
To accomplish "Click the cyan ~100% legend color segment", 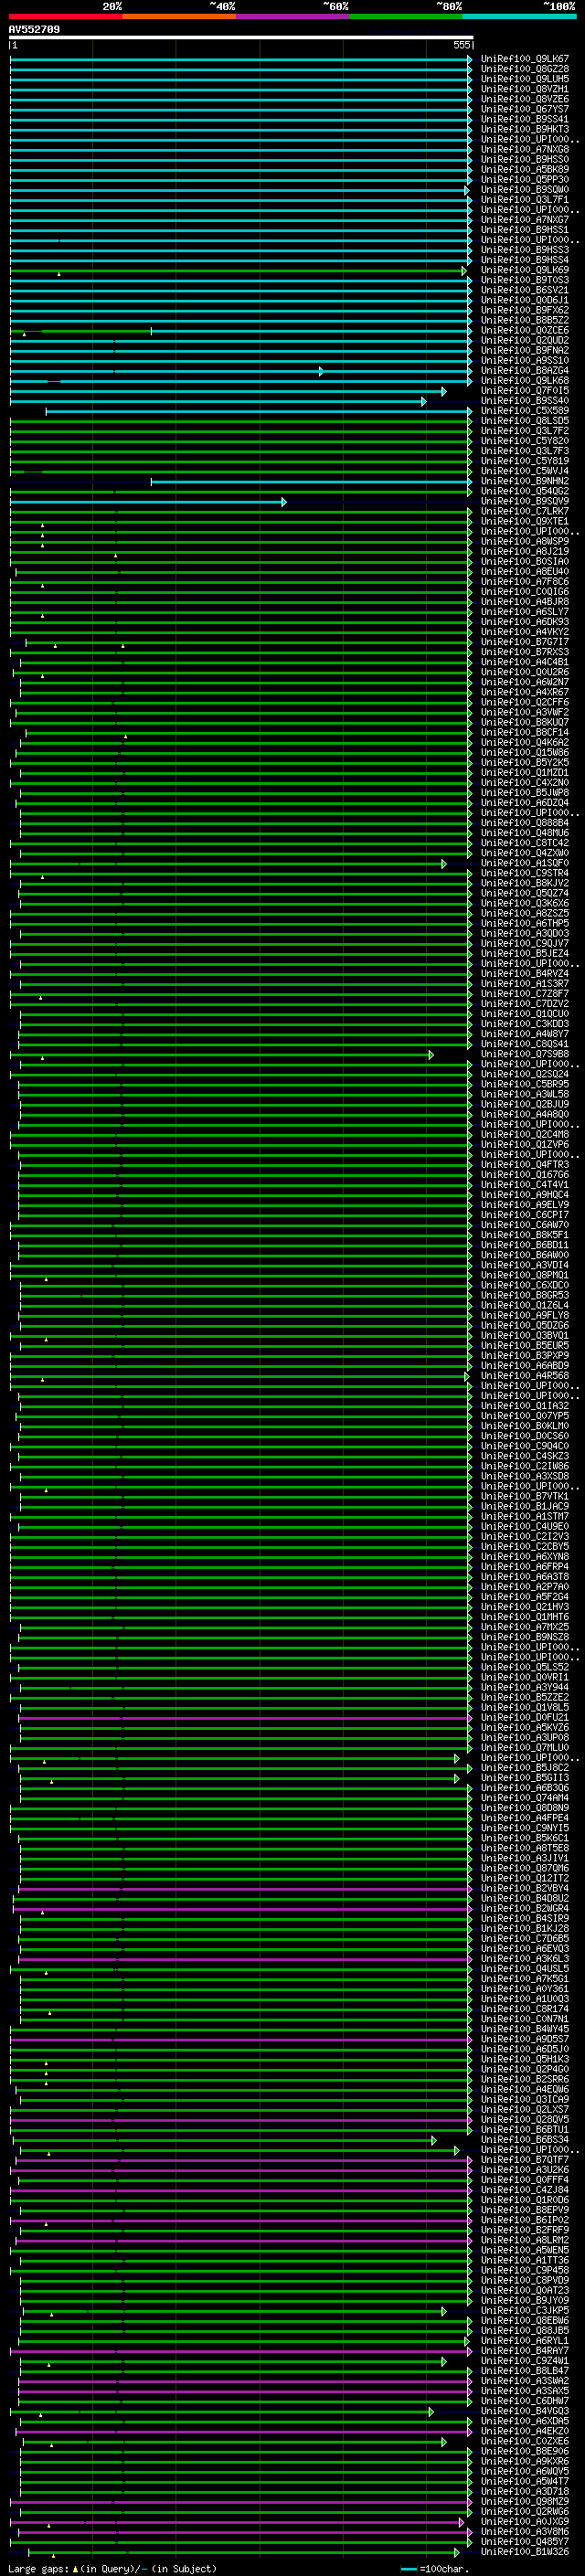I will 520,16.
